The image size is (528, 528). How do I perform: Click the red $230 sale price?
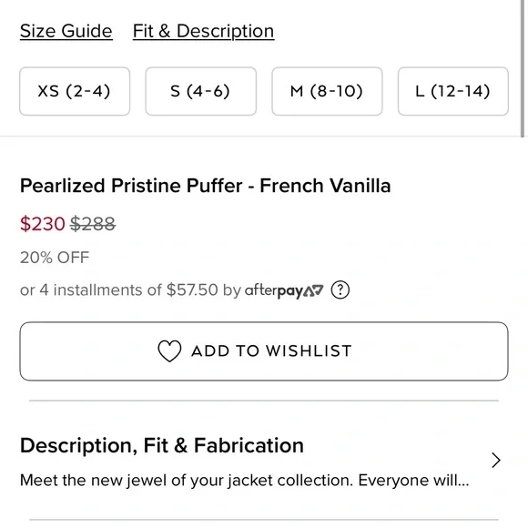pyautogui.click(x=43, y=224)
